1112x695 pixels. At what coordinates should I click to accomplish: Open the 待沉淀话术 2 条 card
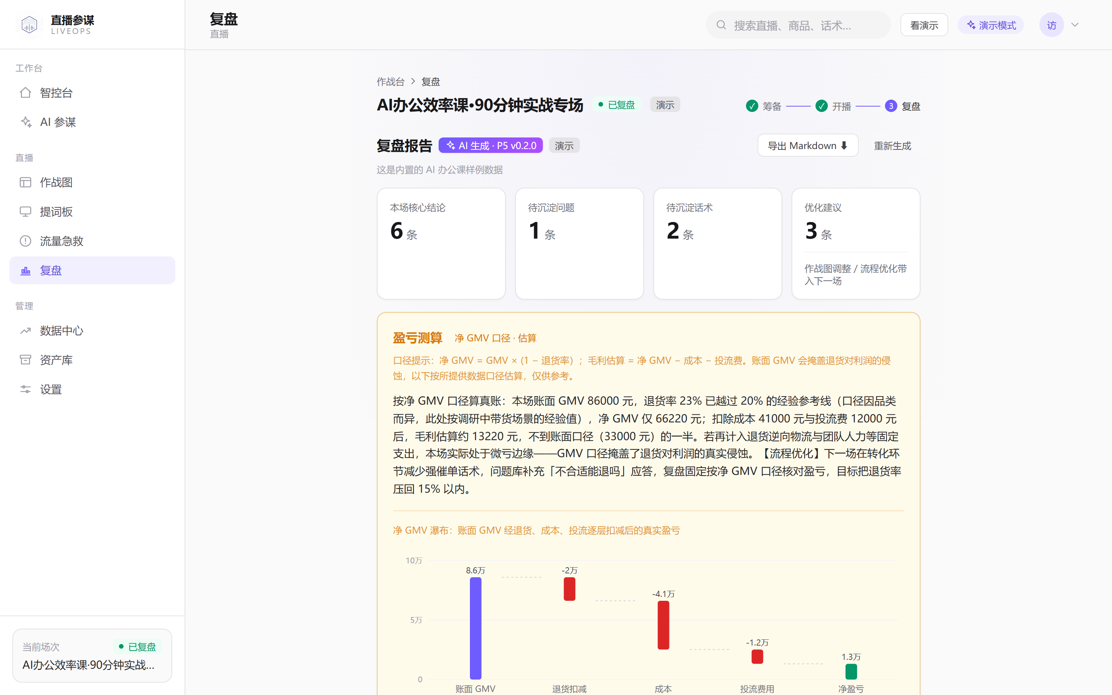pyautogui.click(x=718, y=244)
